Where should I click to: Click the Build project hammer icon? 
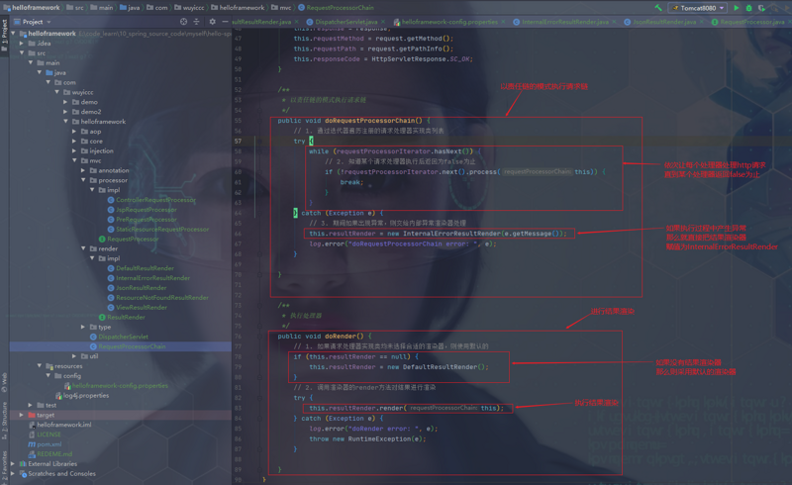pyautogui.click(x=658, y=7)
